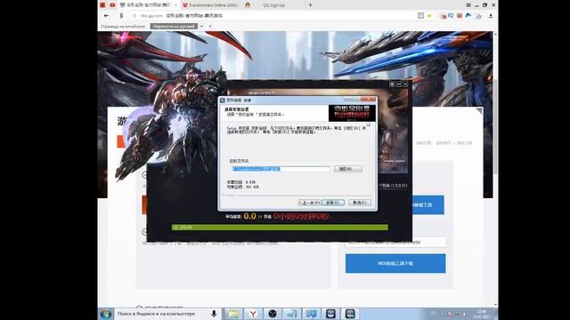Click the browse button in installer dialog
570x320 pixels.
[x=348, y=169]
